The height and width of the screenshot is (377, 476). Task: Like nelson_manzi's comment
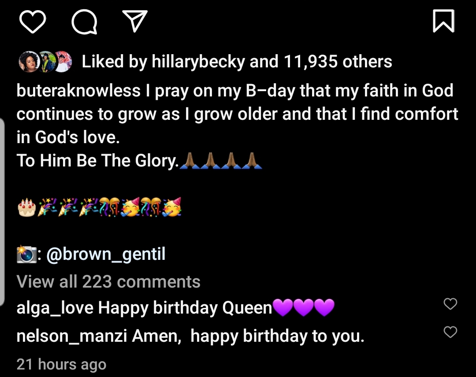(x=450, y=332)
